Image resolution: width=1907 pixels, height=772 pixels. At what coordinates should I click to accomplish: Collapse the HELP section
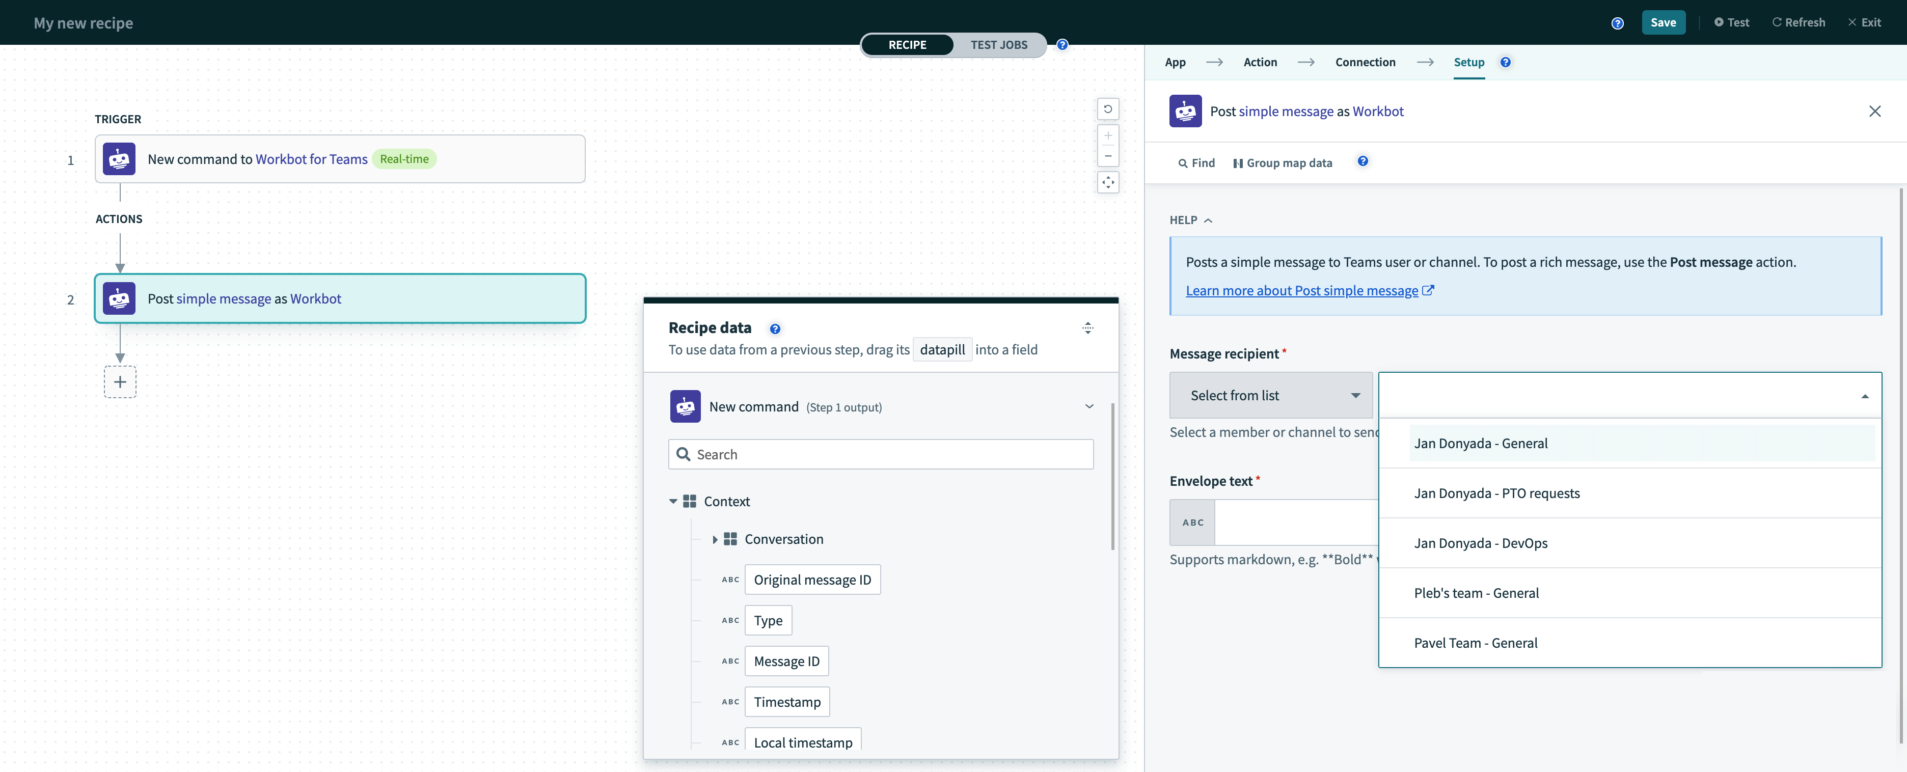point(1190,220)
